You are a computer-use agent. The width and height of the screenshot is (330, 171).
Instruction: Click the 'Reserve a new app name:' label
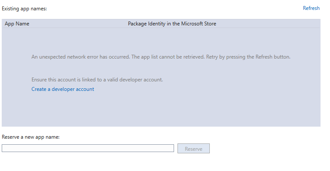pos(31,137)
